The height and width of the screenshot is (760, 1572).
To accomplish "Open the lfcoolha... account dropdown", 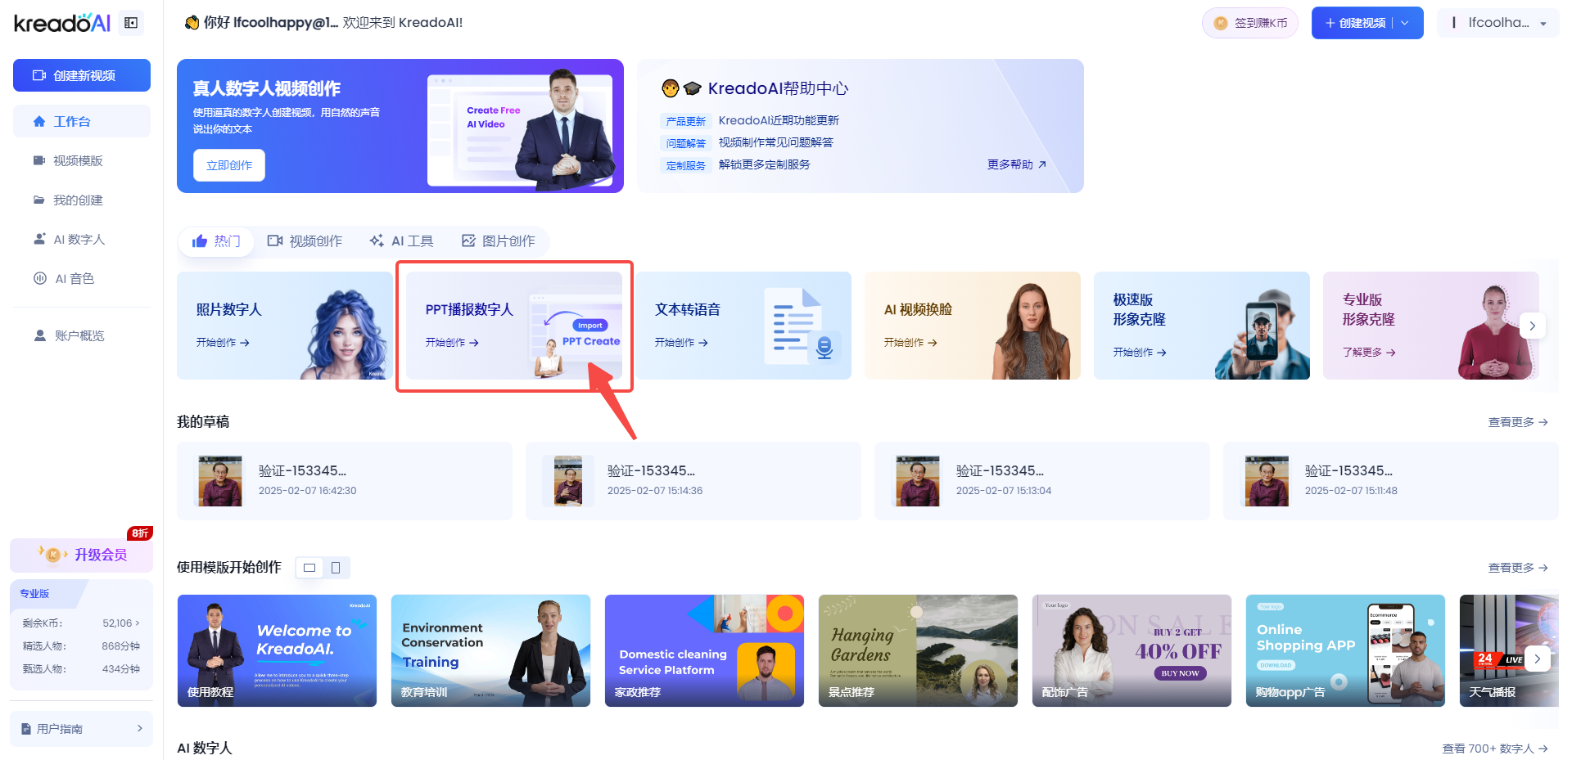I will [x=1497, y=23].
